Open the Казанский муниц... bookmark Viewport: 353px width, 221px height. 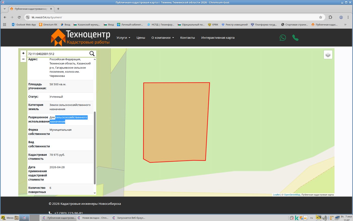87,24
